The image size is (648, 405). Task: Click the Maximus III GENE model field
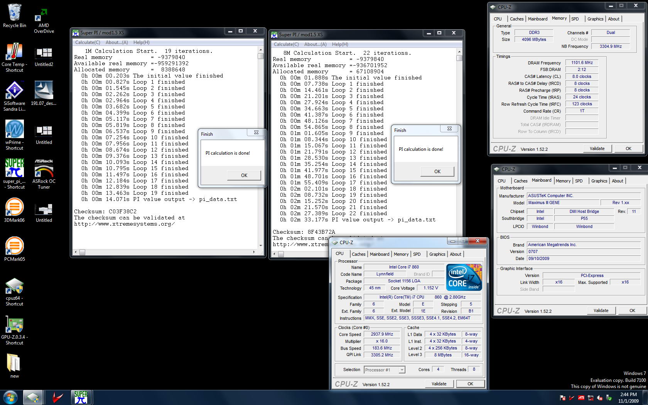click(x=563, y=202)
